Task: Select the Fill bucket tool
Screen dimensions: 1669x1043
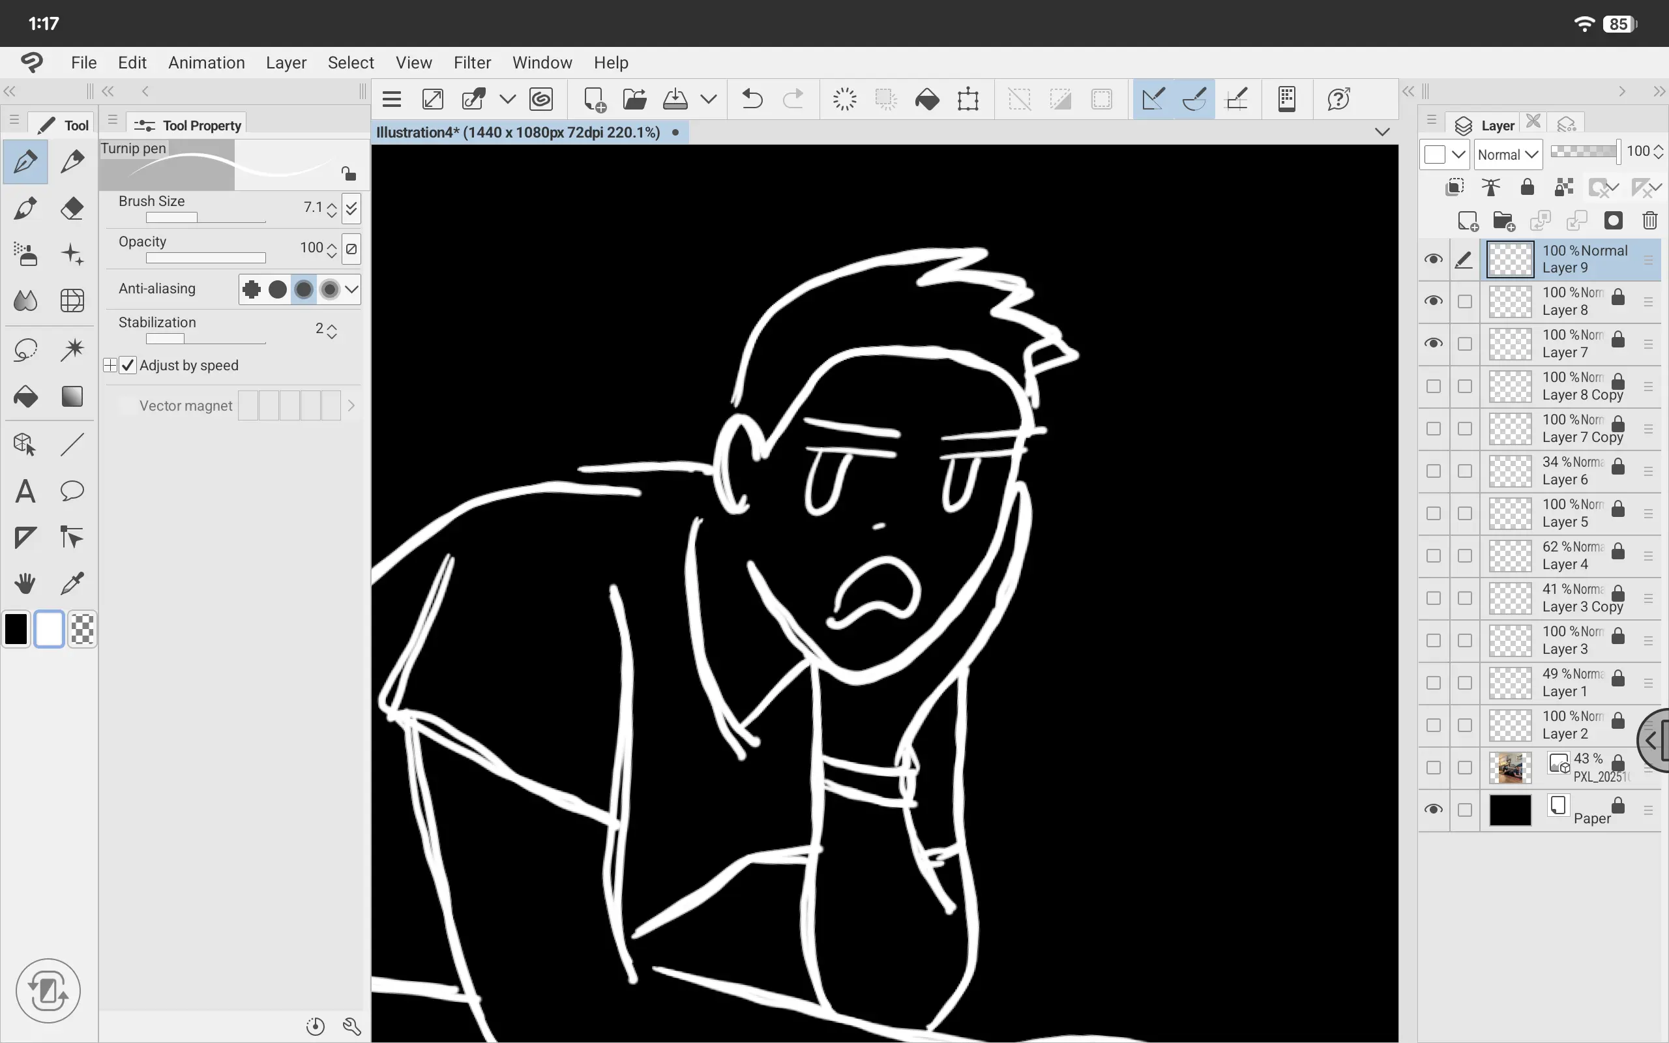Action: coord(25,396)
